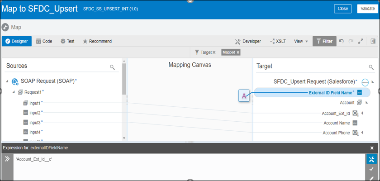The width and height of the screenshot is (380, 181).
Task: Collapse the SFDC_Upsert Request node
Action: click(373, 82)
